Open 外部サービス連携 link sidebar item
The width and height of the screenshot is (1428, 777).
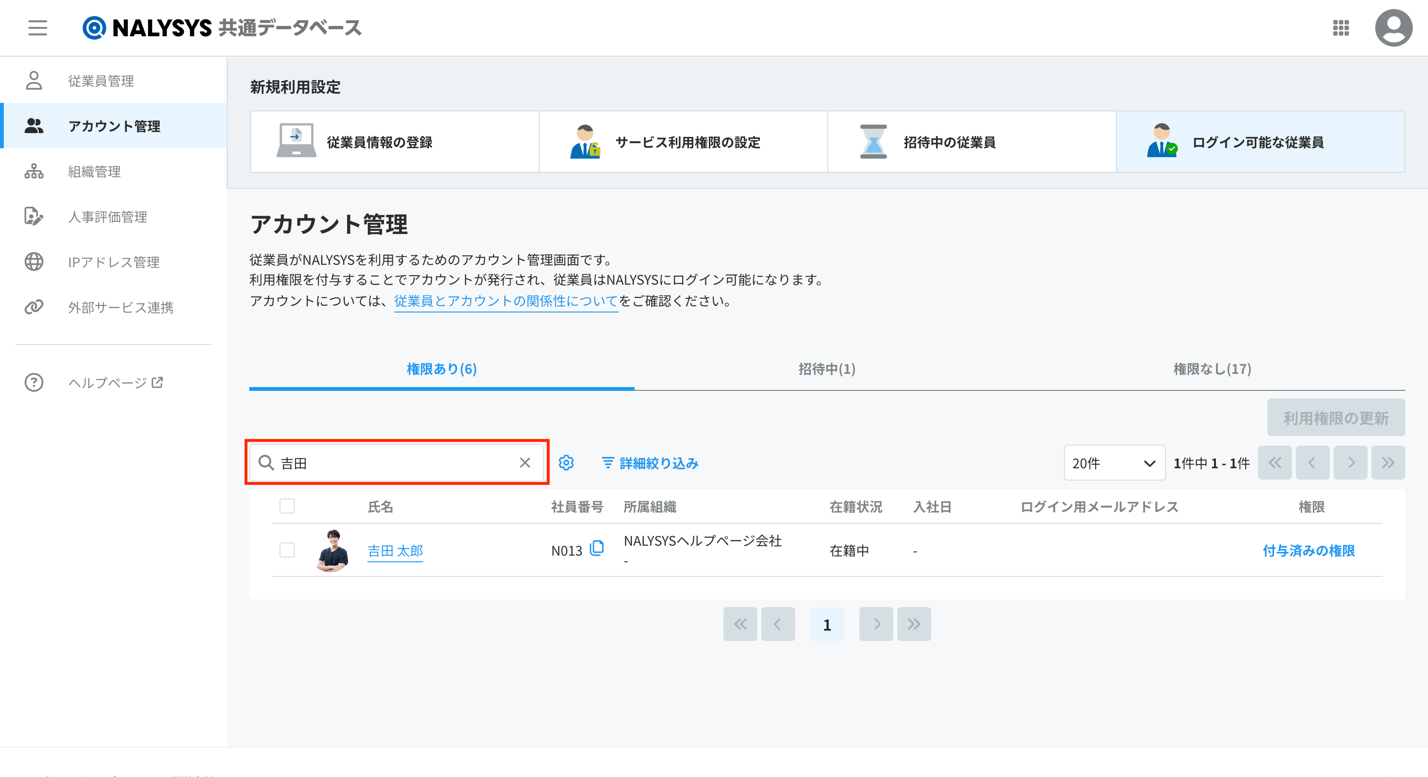point(120,307)
